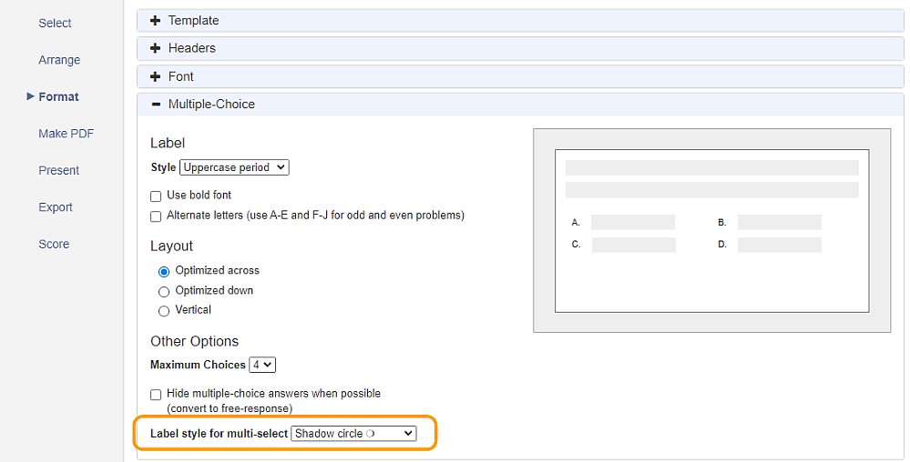Open the Export step
Viewport: 910px width, 462px height.
click(x=56, y=207)
